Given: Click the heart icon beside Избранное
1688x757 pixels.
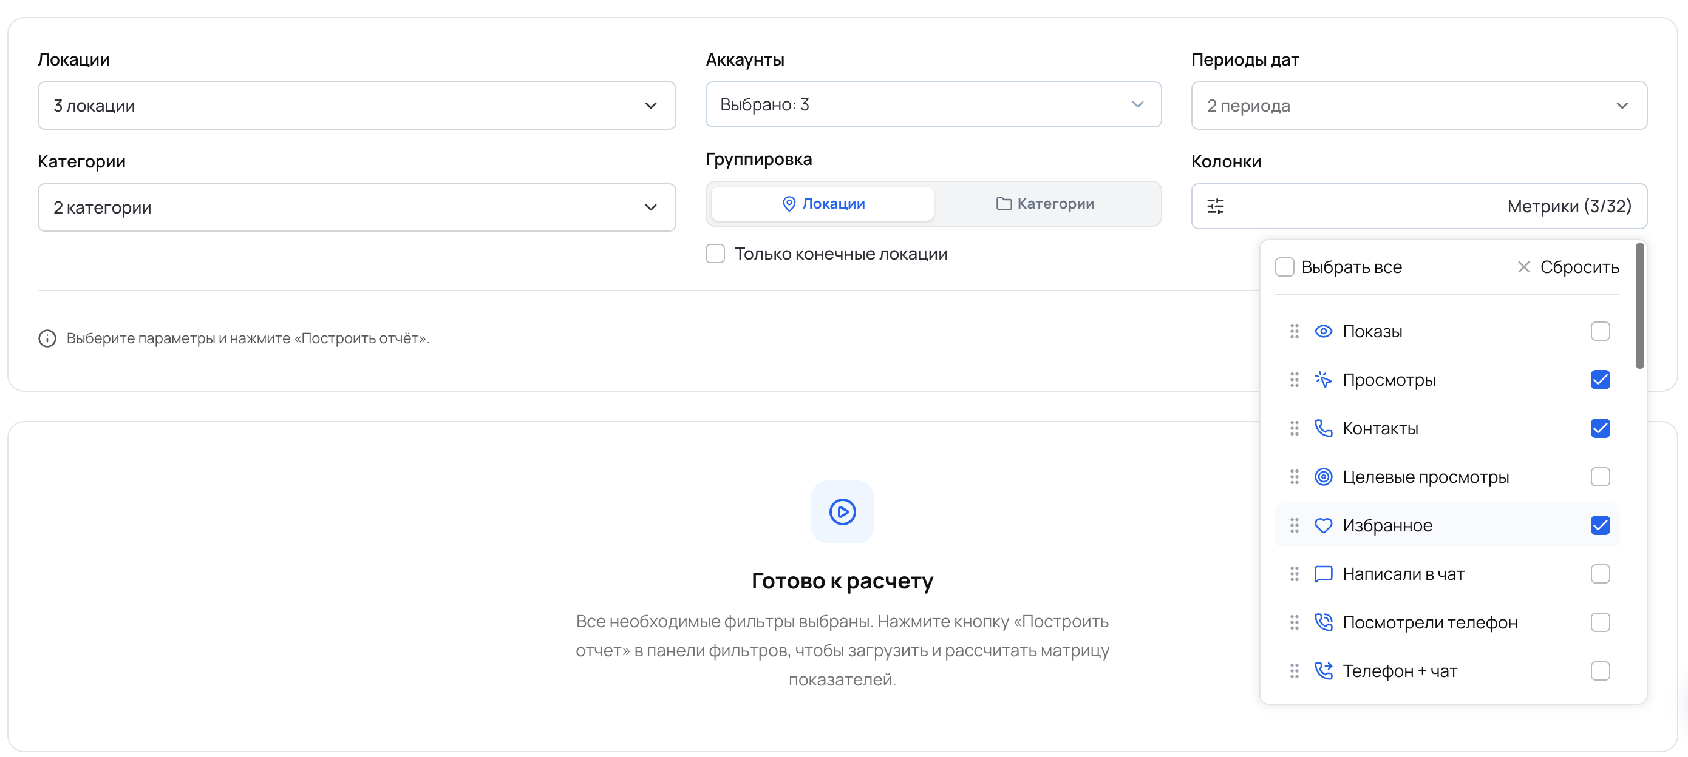Looking at the screenshot, I should pyautogui.click(x=1323, y=525).
